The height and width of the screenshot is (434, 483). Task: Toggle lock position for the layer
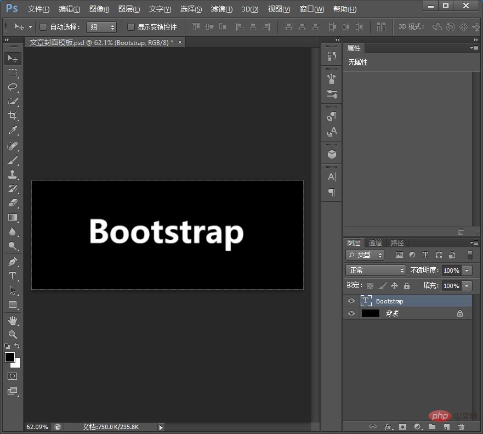[395, 286]
